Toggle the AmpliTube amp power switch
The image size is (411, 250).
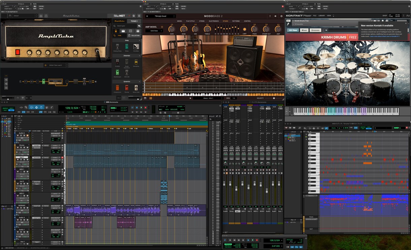[x=18, y=52]
